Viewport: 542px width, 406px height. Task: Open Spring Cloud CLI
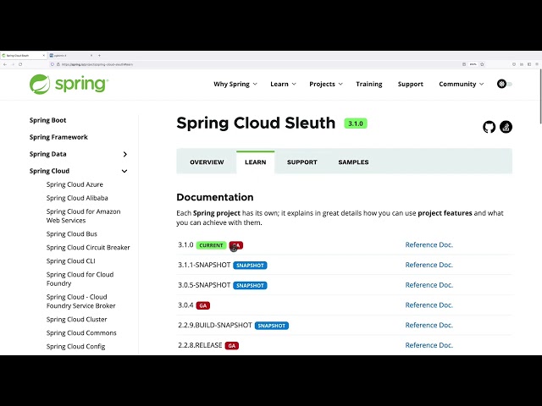(70, 261)
